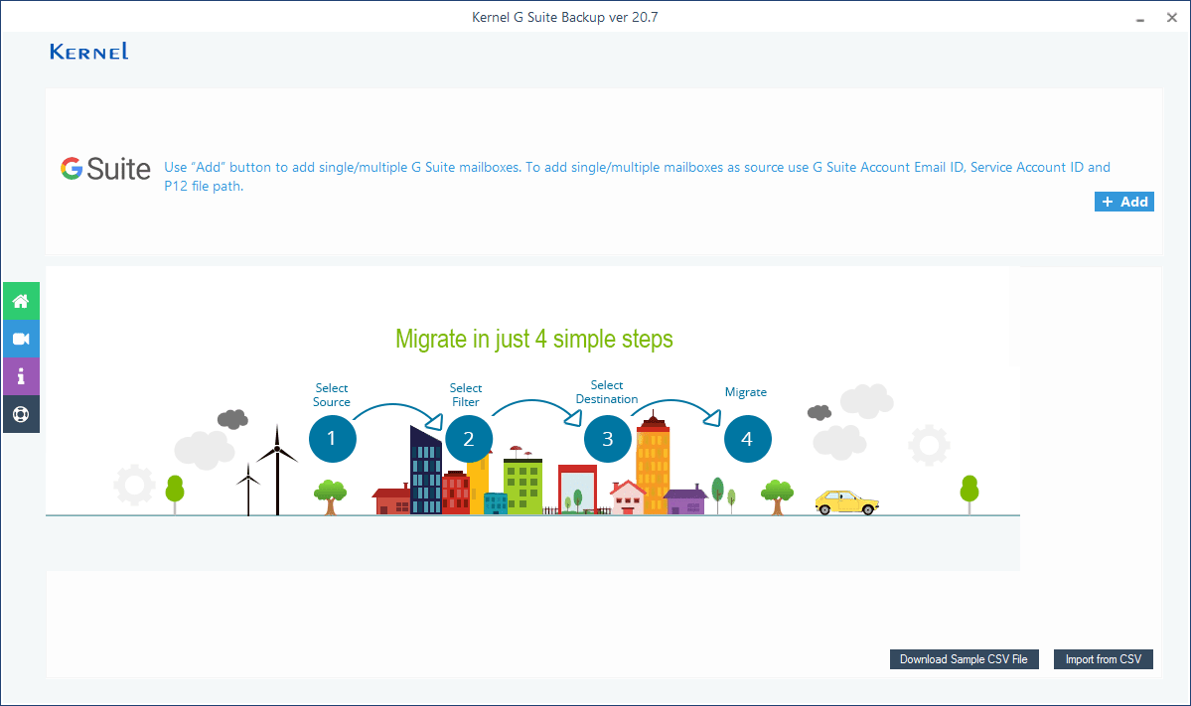Screen dimensions: 1191x706
Task: Click the "Kernel G Suite Backup ver 20.7" title
Action: (565, 17)
